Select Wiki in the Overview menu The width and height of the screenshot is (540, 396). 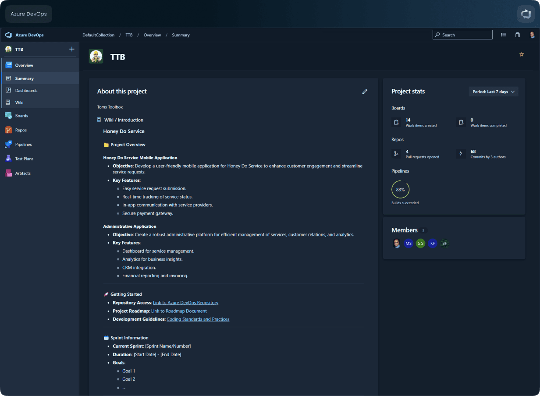click(19, 103)
